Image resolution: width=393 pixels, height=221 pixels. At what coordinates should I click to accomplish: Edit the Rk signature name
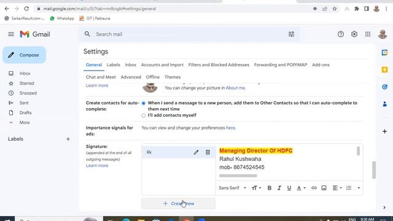tap(196, 152)
